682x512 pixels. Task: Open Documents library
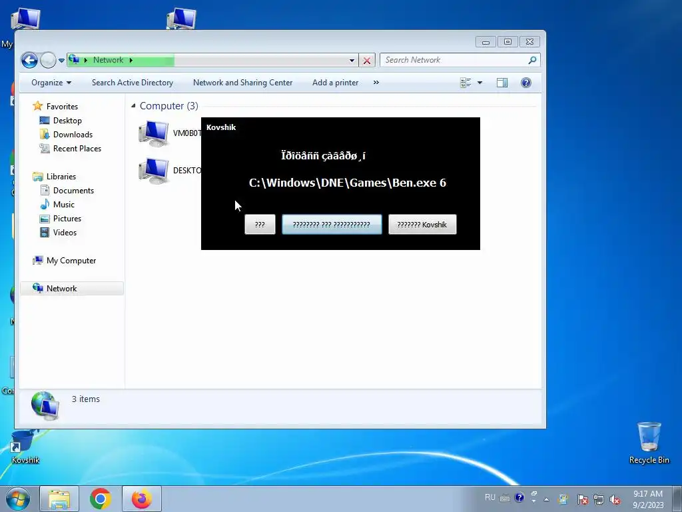click(x=67, y=190)
